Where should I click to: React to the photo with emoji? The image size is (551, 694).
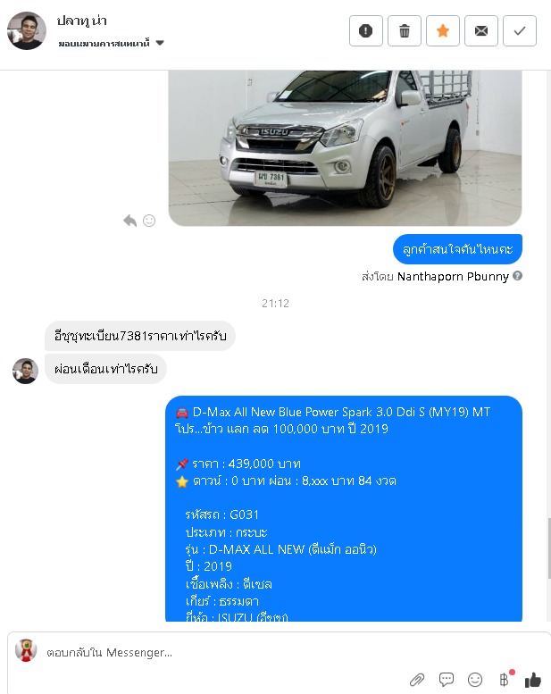149,221
